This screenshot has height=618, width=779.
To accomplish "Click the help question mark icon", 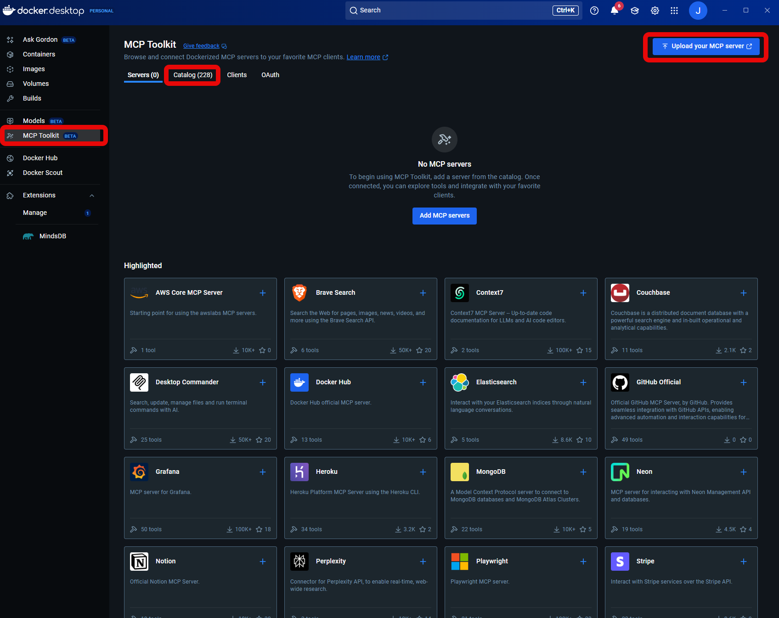I will pos(594,11).
